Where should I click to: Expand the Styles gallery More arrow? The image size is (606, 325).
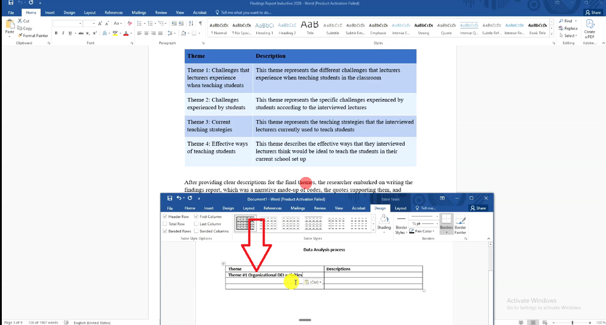552,34
